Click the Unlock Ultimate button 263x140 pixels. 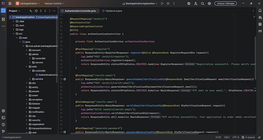[225, 3]
